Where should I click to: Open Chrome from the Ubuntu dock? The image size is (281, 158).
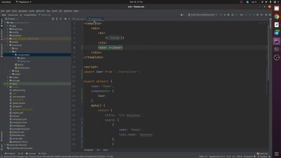pos(277,17)
